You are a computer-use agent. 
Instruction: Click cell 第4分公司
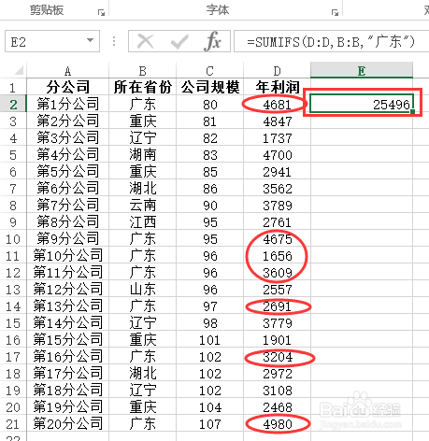[68, 154]
